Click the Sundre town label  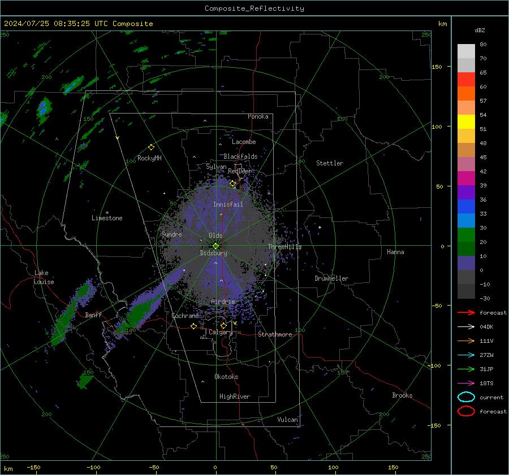[x=171, y=234]
